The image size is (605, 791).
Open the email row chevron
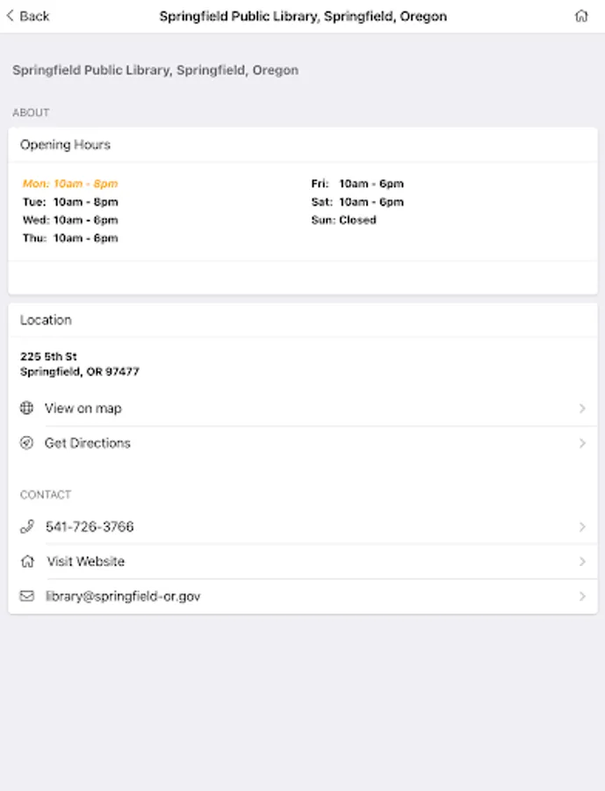582,597
